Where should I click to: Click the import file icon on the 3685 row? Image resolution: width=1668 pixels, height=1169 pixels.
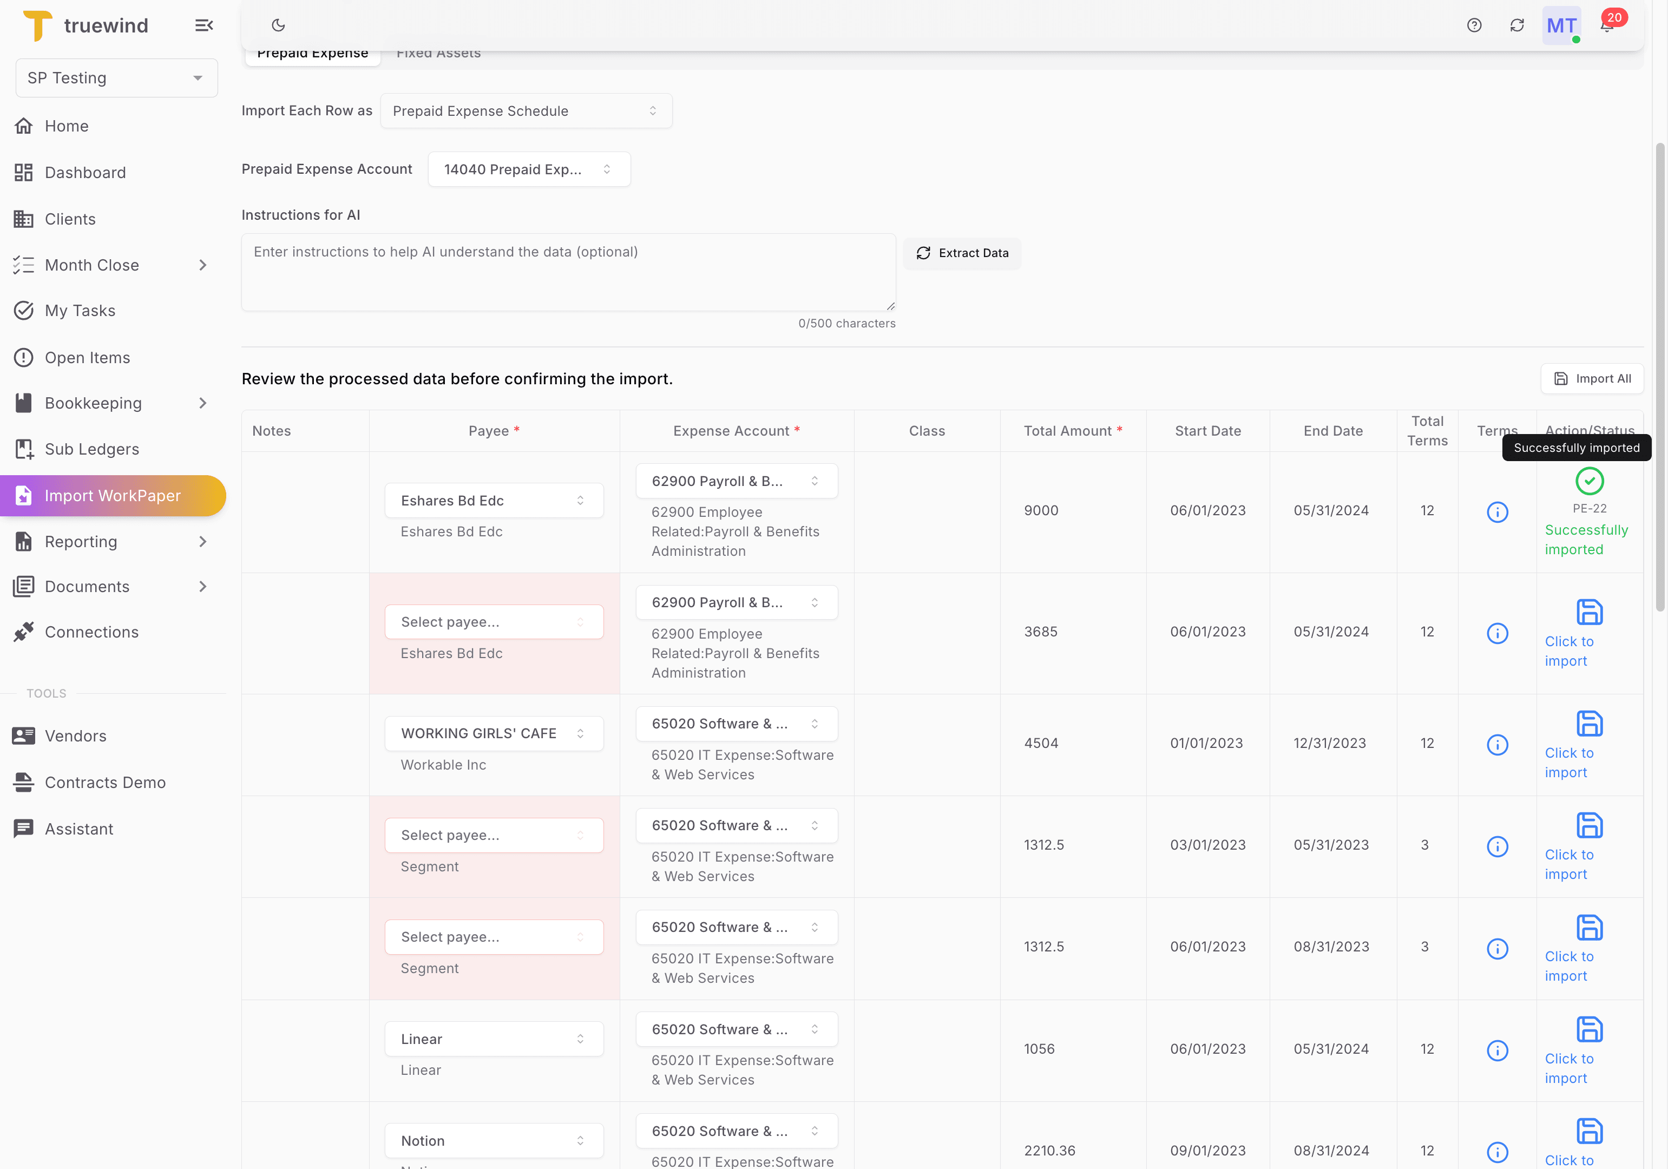[1589, 613]
